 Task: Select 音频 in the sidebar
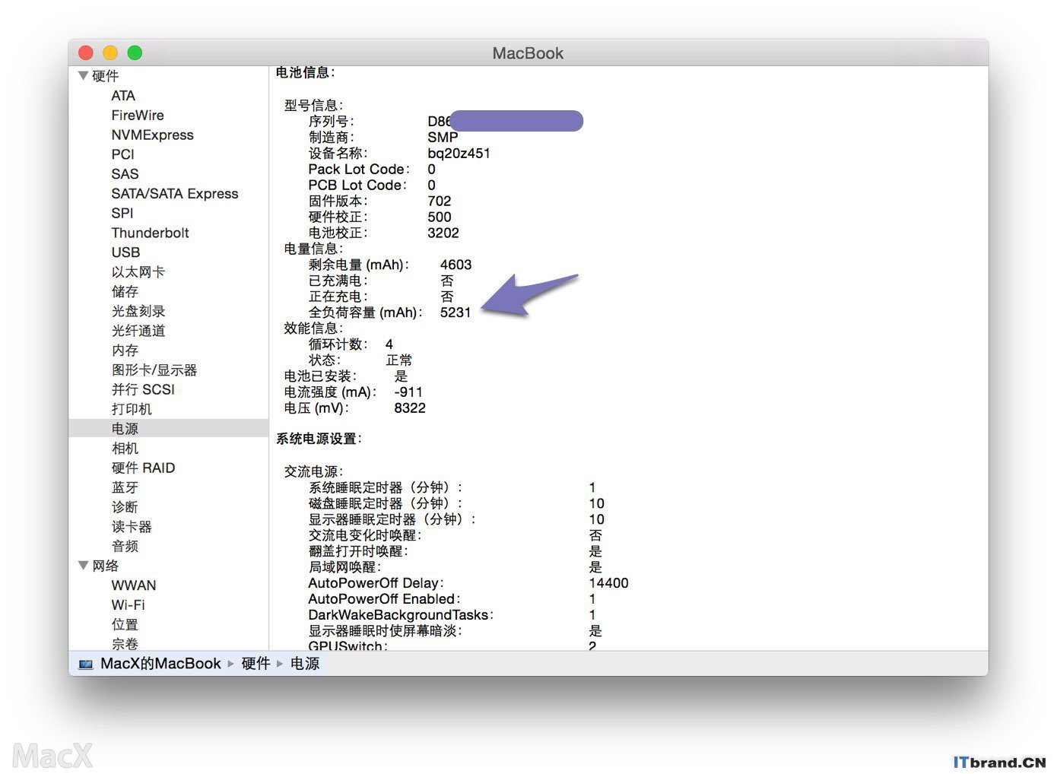coord(125,547)
